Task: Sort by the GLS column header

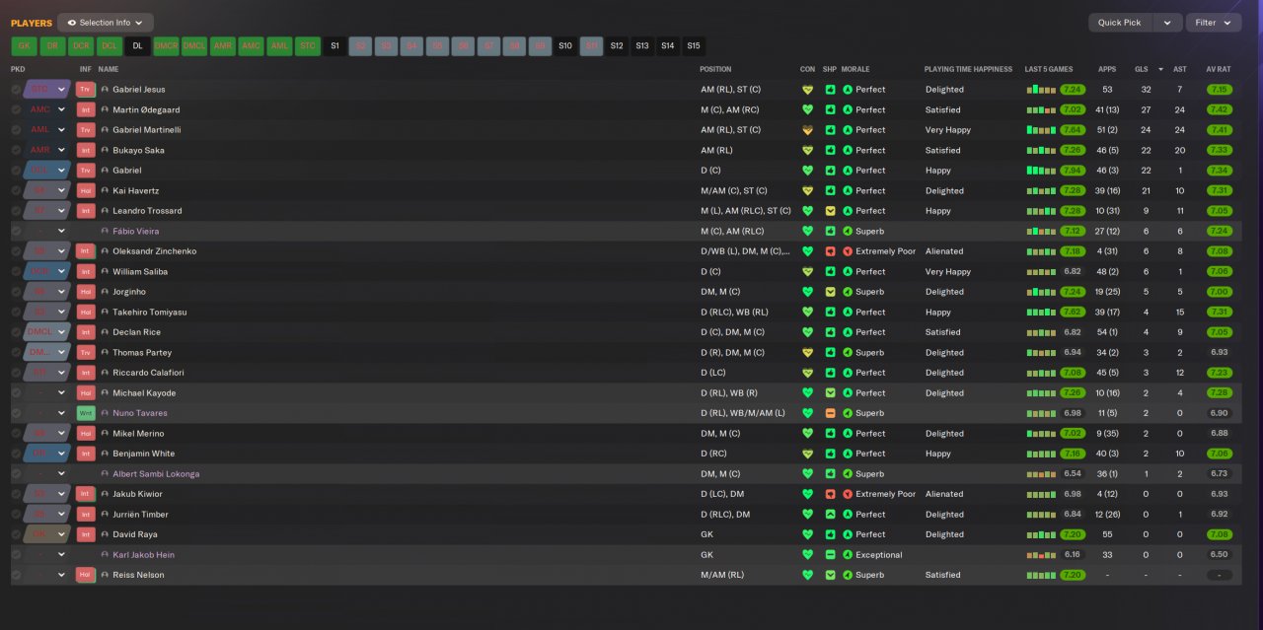Action: point(1142,69)
